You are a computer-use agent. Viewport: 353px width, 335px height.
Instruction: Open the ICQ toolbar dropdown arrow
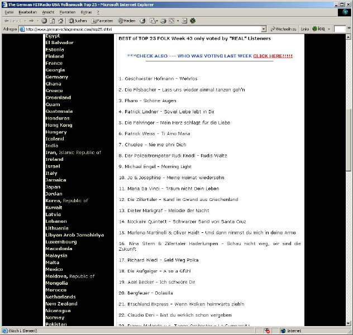coord(329,29)
